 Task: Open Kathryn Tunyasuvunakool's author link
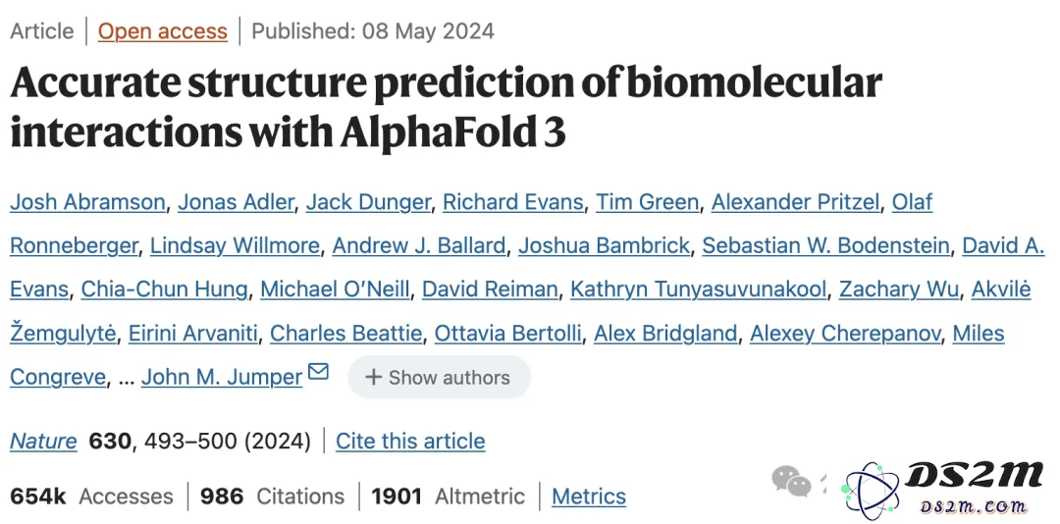(699, 289)
